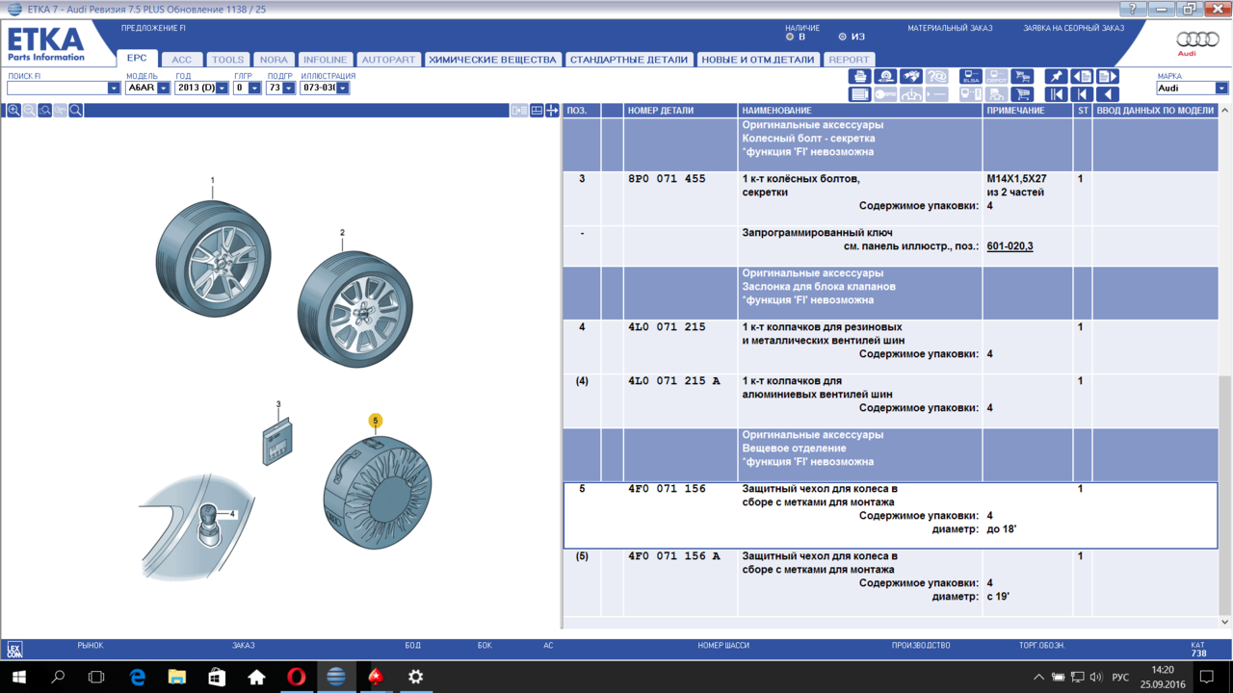Jump to first record arrow icon
Image resolution: width=1233 pixels, height=693 pixels.
(1057, 94)
